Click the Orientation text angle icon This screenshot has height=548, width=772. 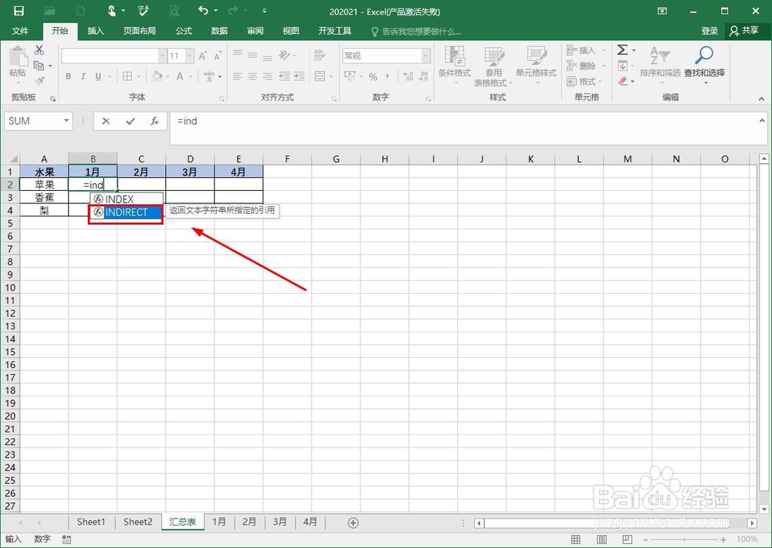[285, 55]
